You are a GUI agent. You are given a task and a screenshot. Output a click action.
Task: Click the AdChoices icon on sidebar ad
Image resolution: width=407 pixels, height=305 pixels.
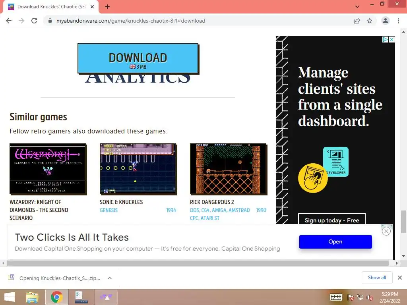[x=385, y=39]
